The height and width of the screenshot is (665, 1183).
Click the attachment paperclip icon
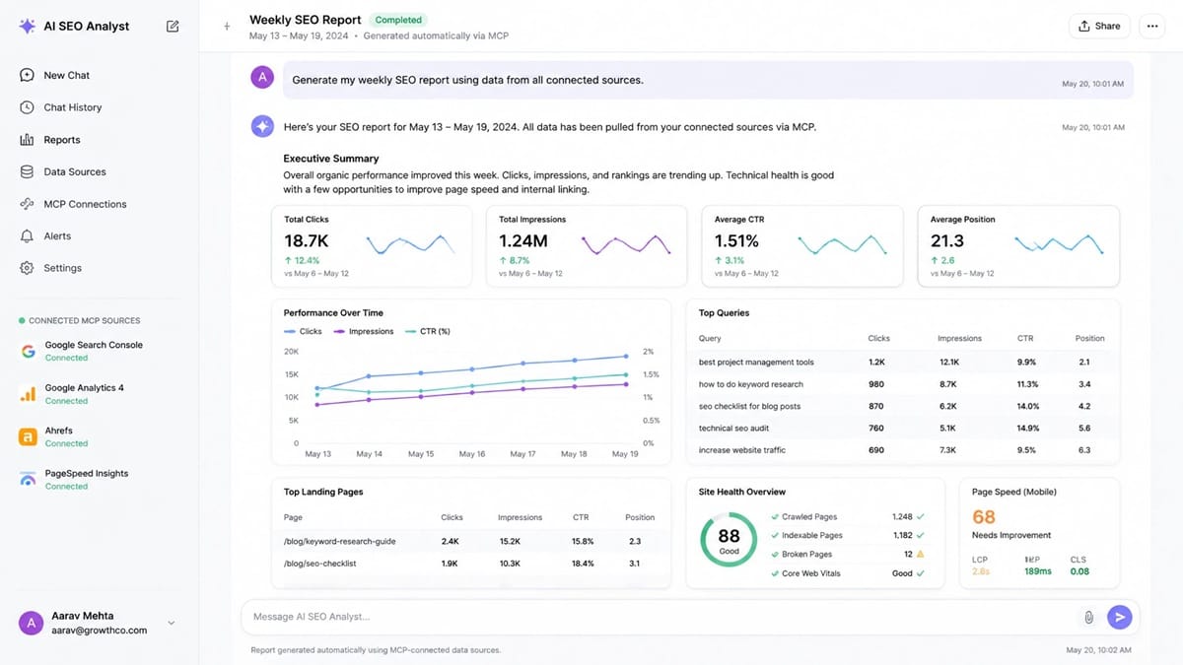tap(1089, 617)
